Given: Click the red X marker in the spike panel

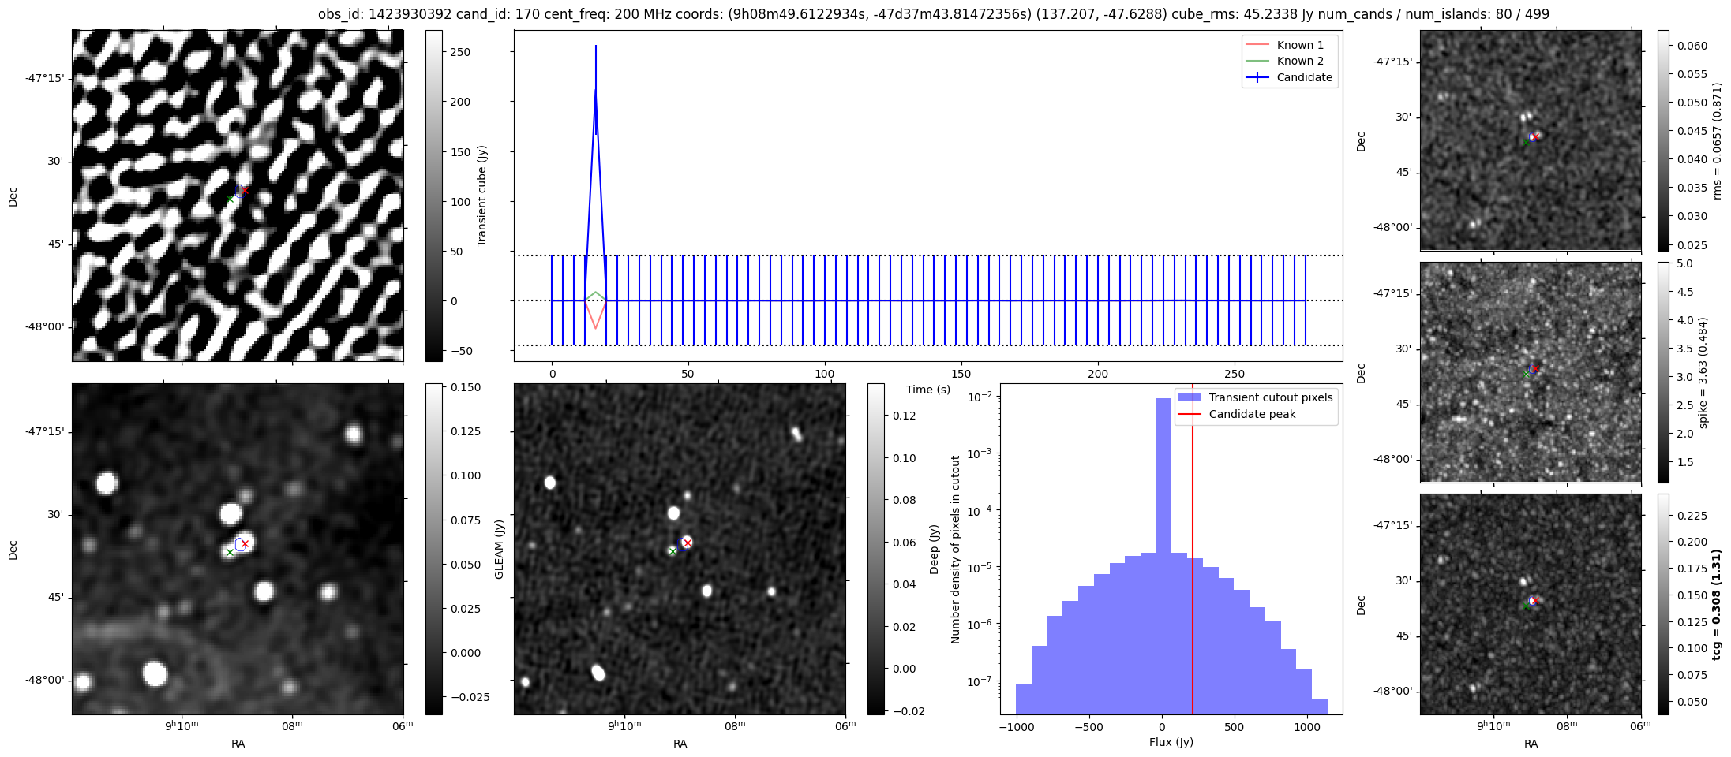Looking at the screenshot, I should tap(1535, 368).
